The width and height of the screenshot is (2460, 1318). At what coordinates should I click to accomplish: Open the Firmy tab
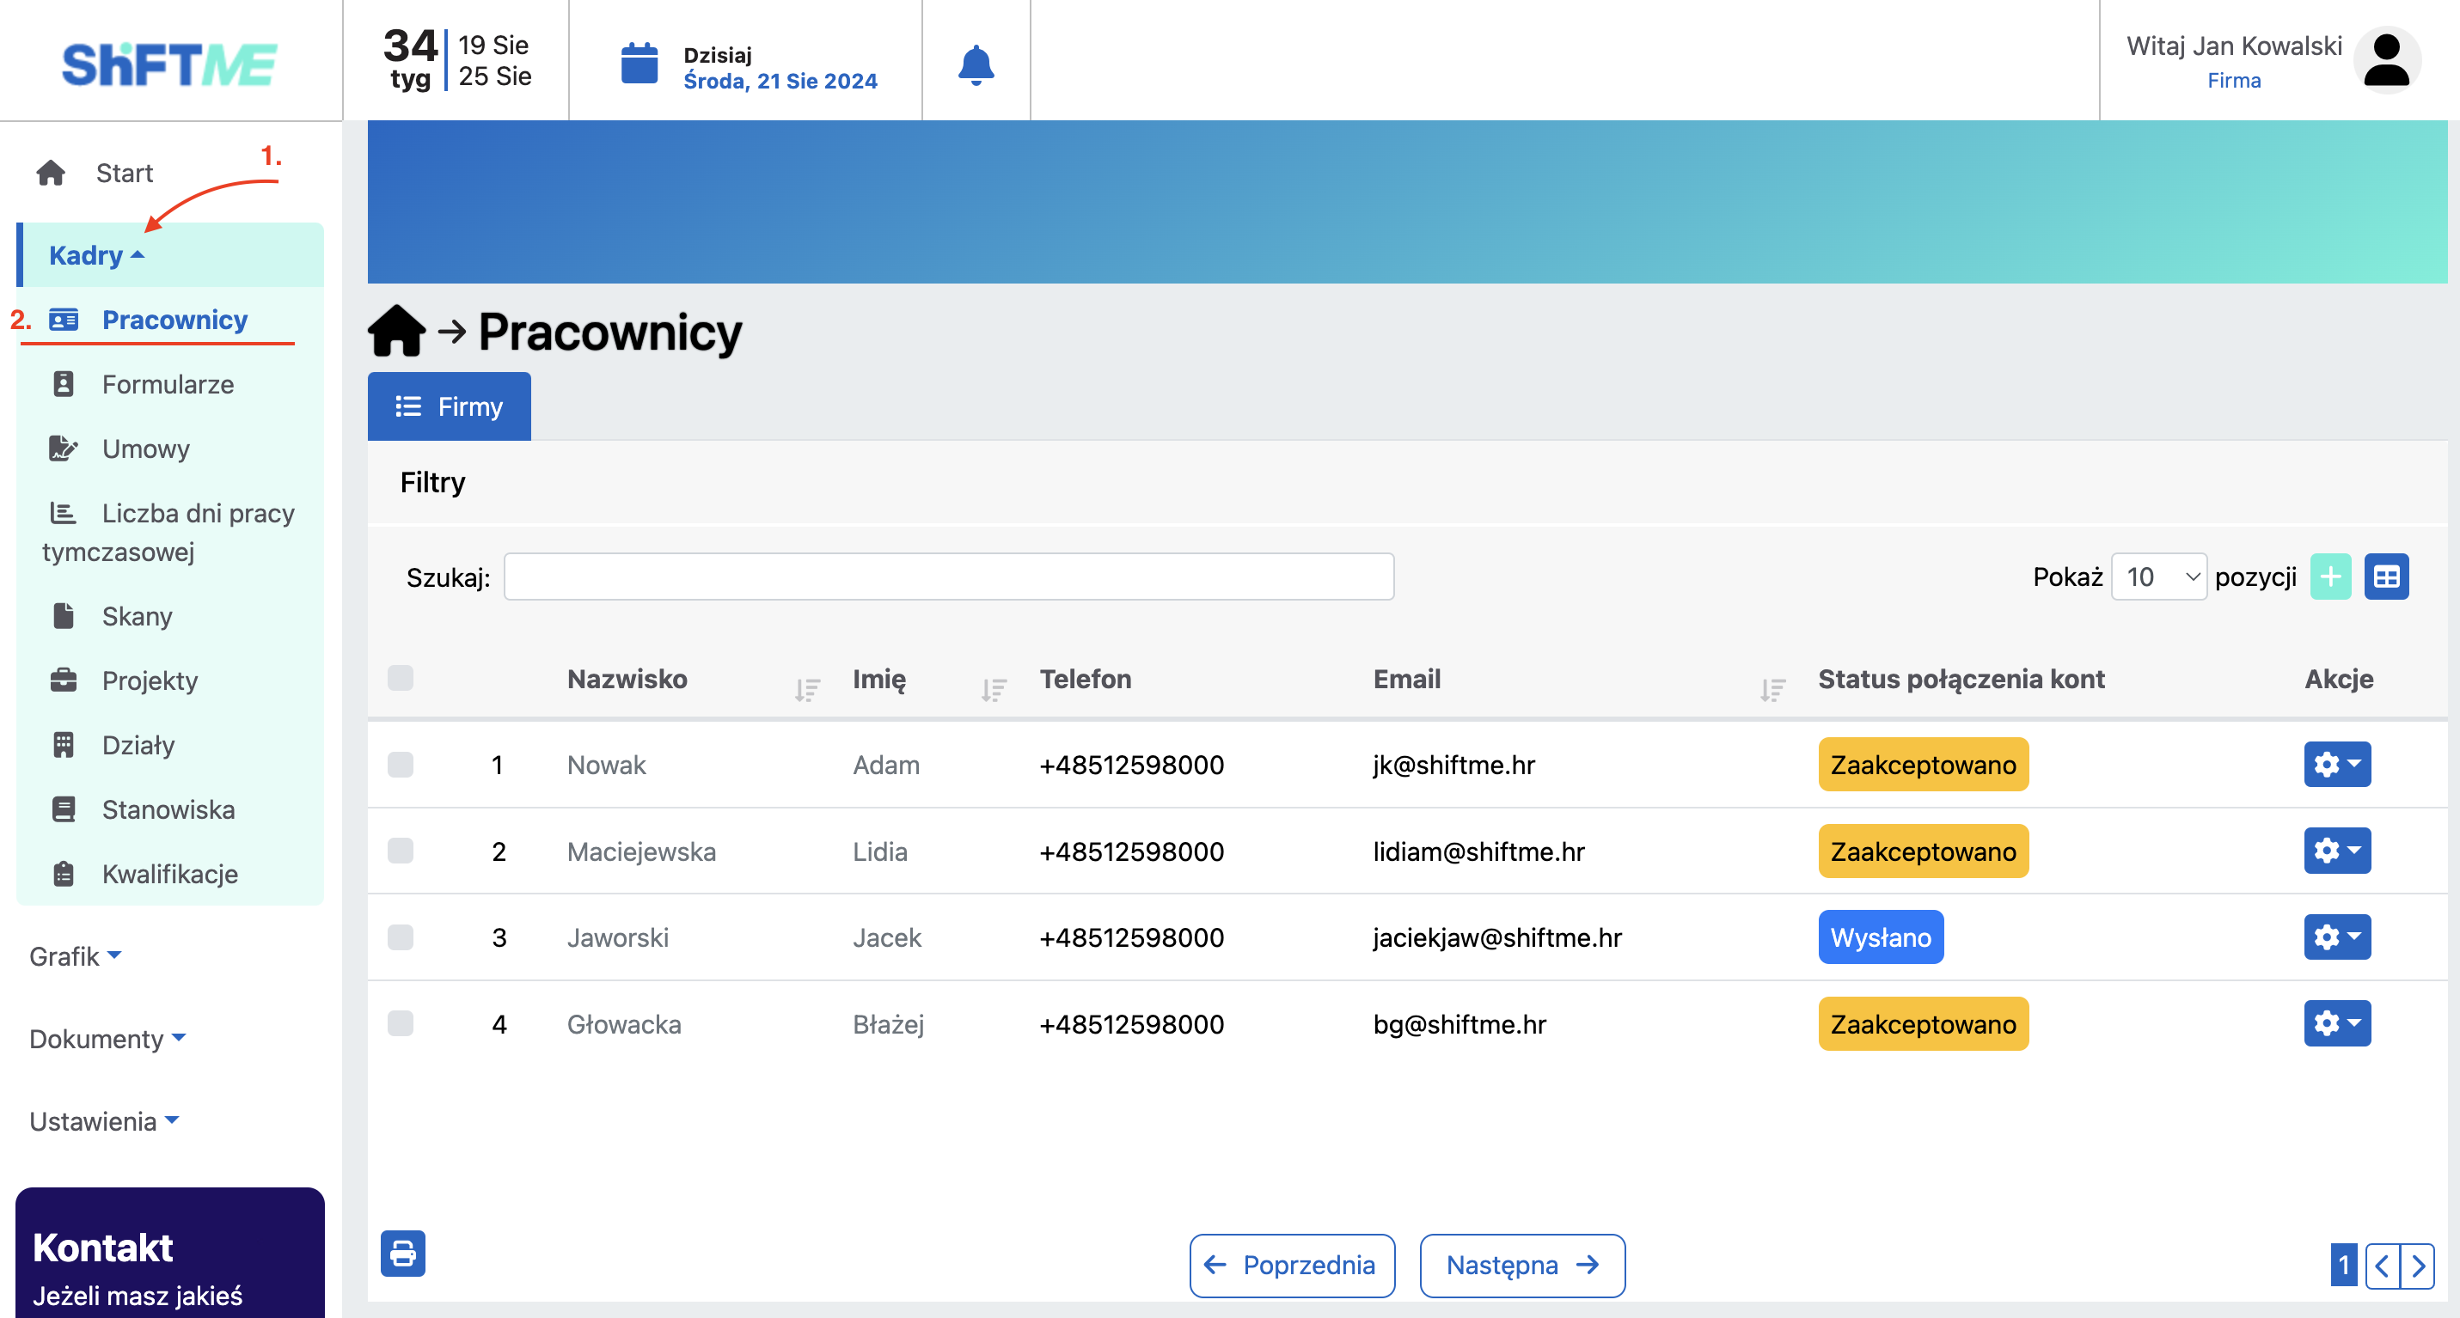coord(449,406)
